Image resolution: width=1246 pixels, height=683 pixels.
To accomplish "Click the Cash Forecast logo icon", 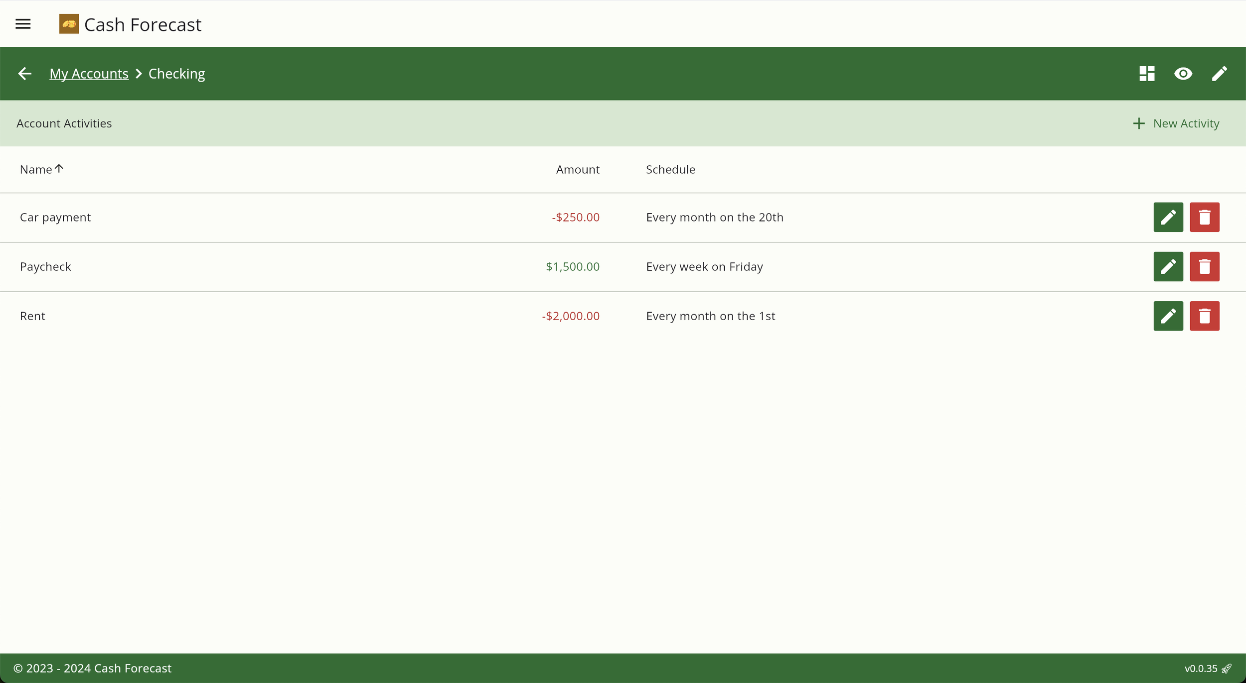I will coord(69,24).
